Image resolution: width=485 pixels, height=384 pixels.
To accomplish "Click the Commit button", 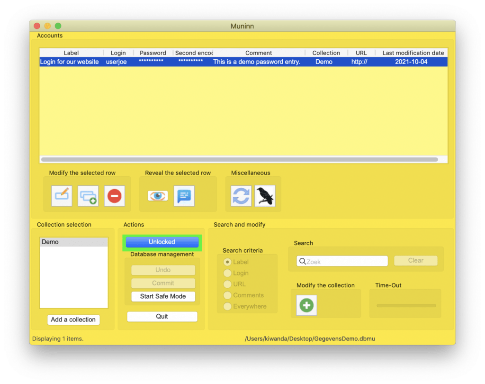I will click(163, 283).
